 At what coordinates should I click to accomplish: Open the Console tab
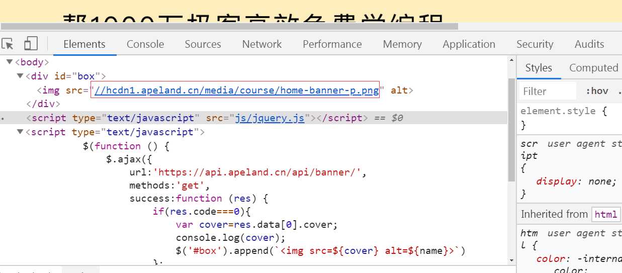(145, 44)
